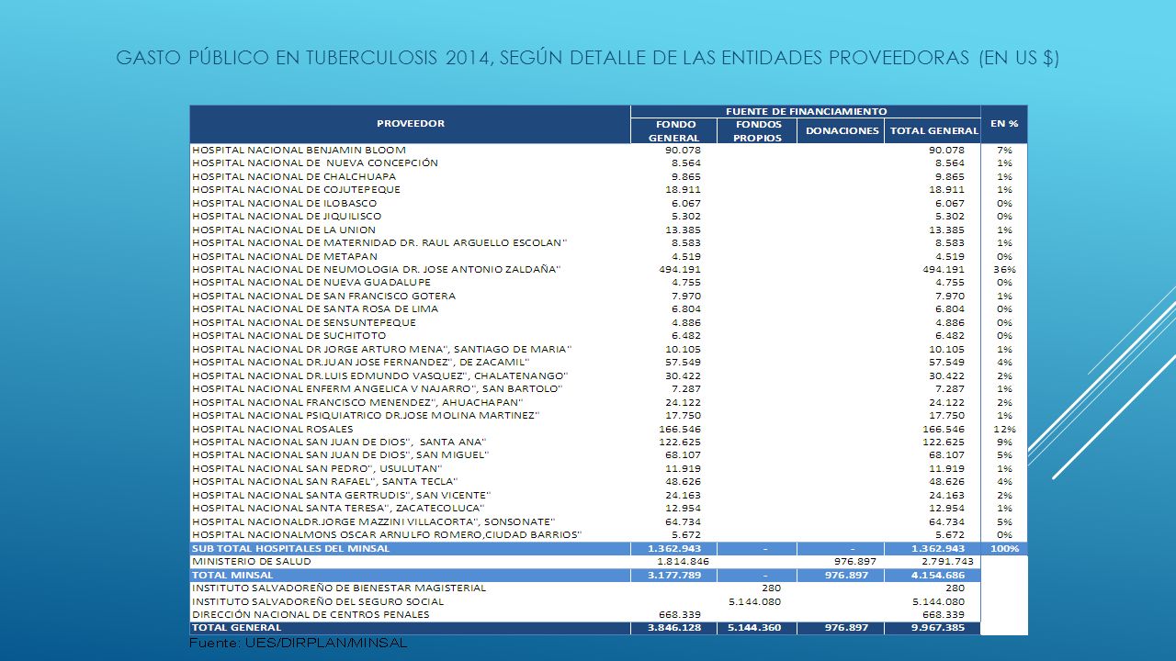Screen dimensions: 1176x661
Task: Select the Francisco Menendez, Ahuachapan row name
Action: click(358, 402)
